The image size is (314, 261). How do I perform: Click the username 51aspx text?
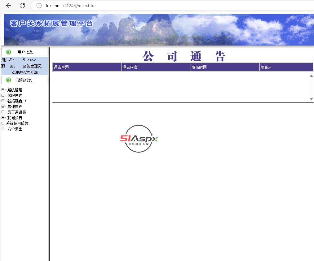point(29,60)
